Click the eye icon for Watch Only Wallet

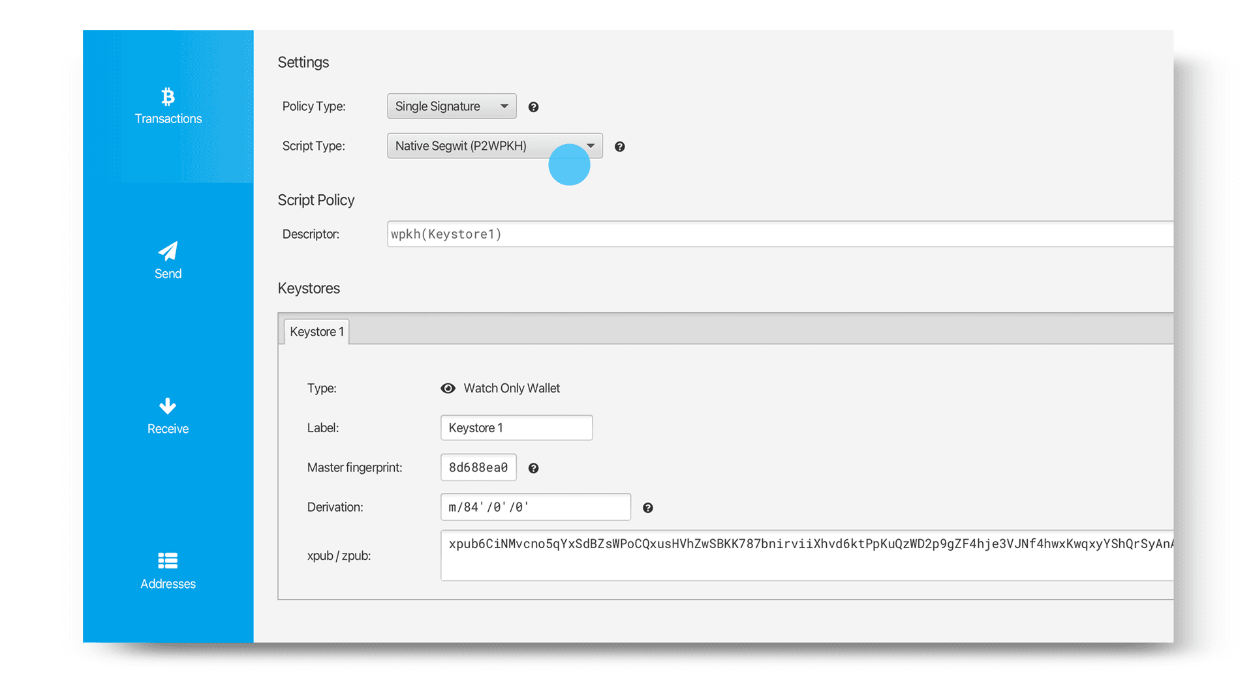tap(448, 388)
